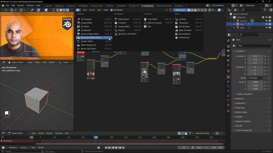Open the Dope Sheet mode dropdown
Screen dimensions: 273x153
click(18, 133)
